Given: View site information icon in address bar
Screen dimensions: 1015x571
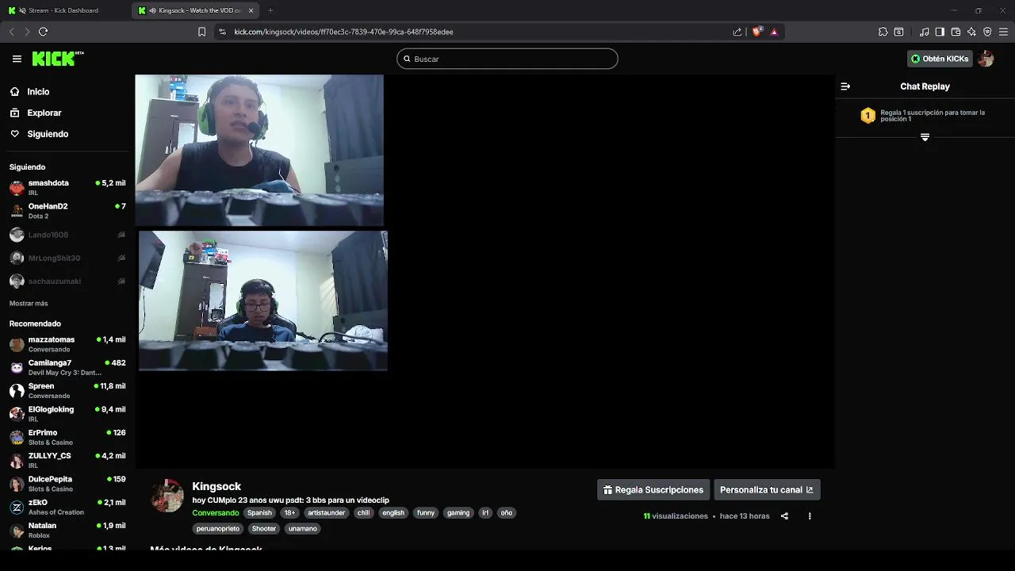Looking at the screenshot, I should coord(222,32).
